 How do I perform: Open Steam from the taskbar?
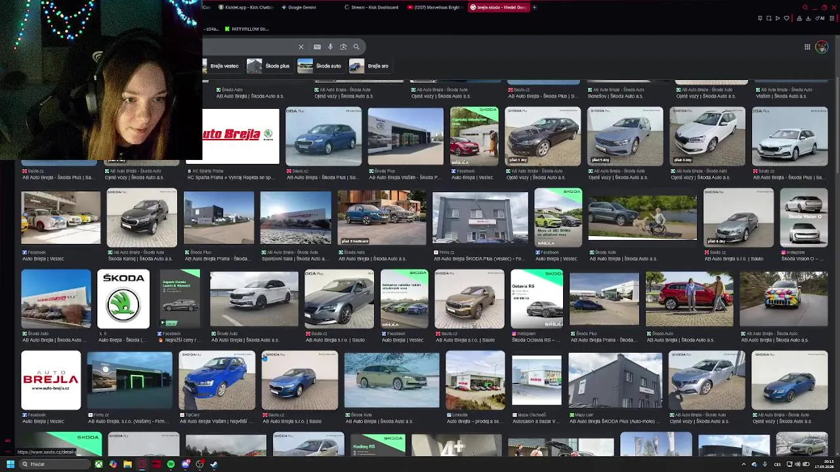point(214,464)
